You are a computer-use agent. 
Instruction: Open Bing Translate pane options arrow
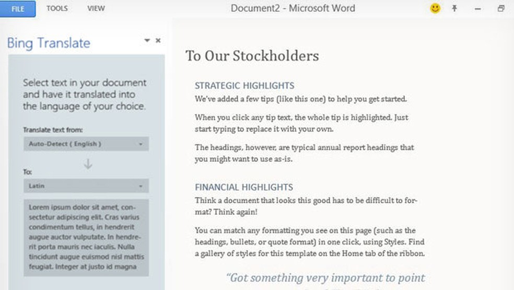point(147,40)
